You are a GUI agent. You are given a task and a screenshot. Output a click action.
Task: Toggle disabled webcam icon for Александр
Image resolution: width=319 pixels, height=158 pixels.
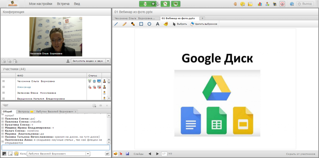[x=94, y=87]
